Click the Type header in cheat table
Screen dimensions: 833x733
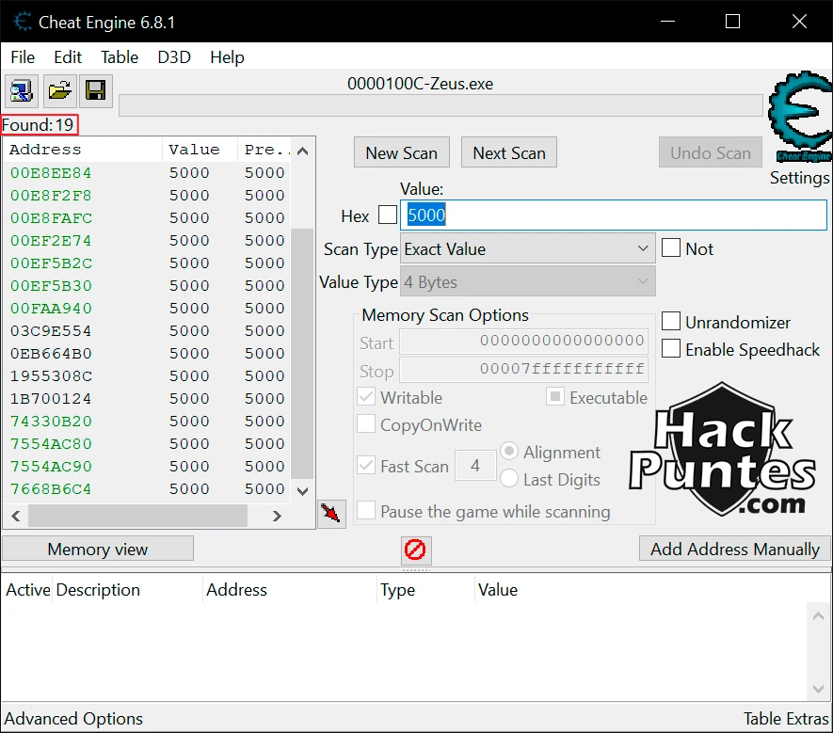pos(425,590)
